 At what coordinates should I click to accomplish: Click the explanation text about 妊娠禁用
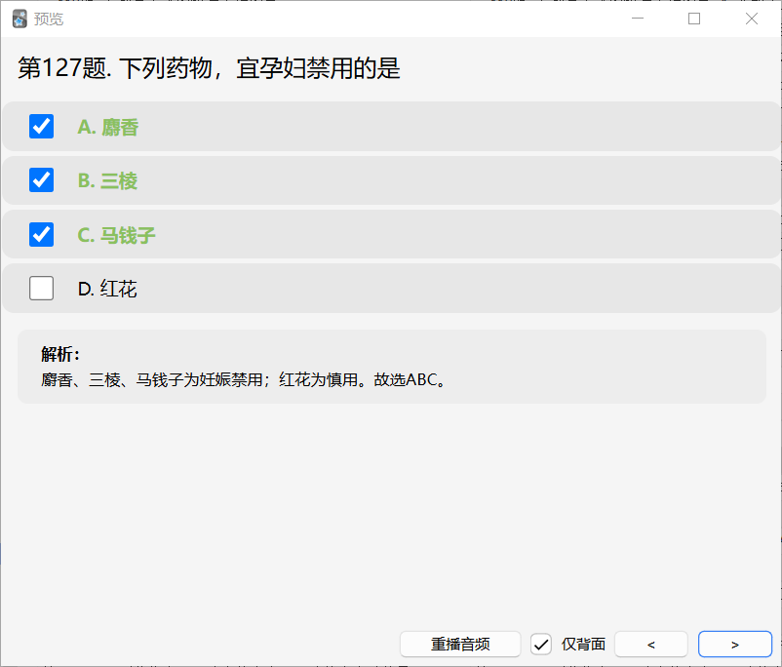point(244,380)
